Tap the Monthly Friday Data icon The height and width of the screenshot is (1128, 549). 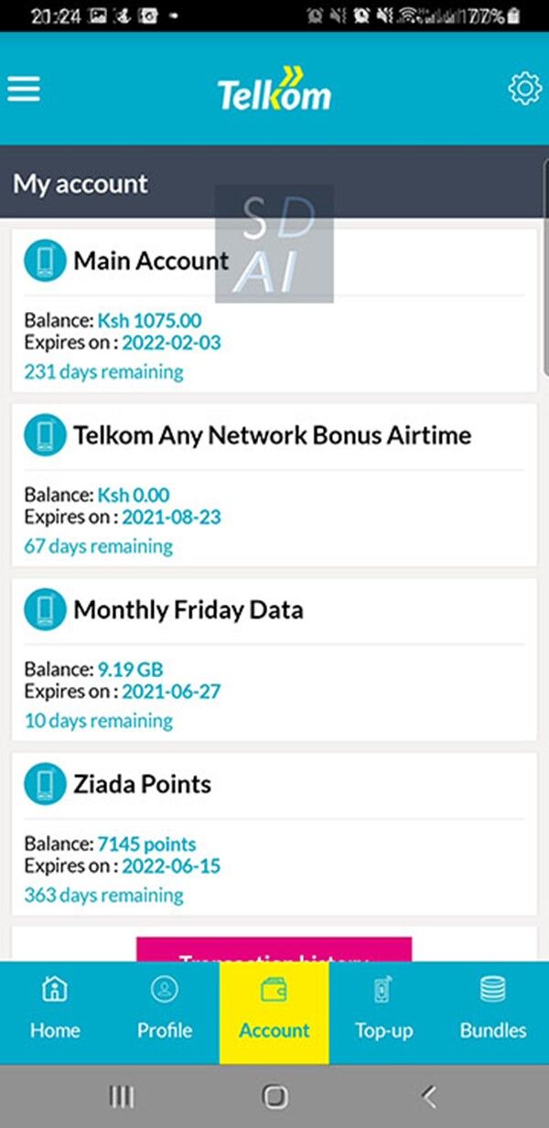pos(44,608)
